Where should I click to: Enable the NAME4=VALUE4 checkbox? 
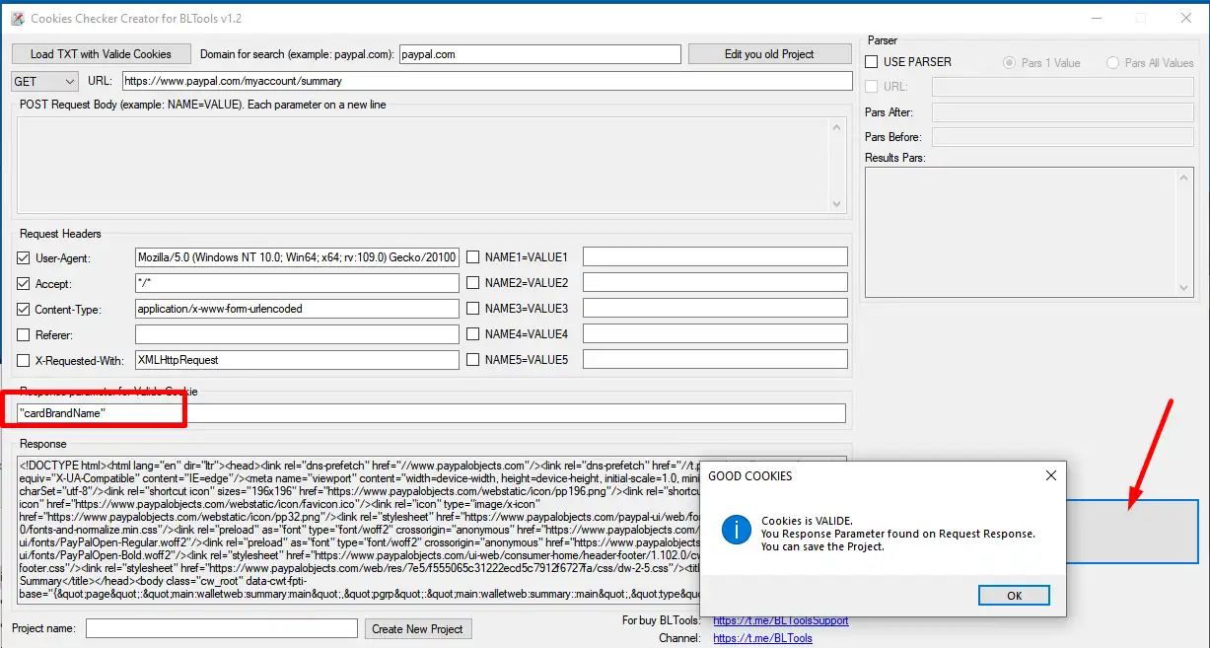pos(473,334)
